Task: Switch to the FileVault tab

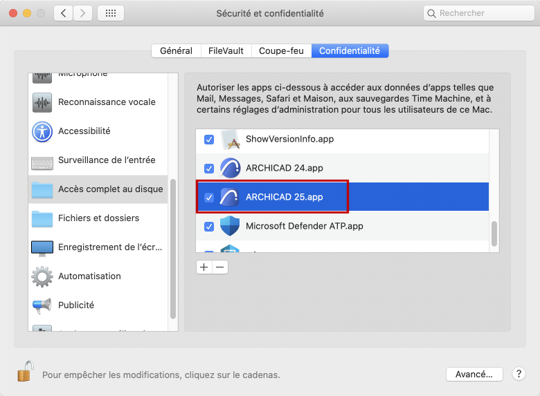Action: [226, 51]
